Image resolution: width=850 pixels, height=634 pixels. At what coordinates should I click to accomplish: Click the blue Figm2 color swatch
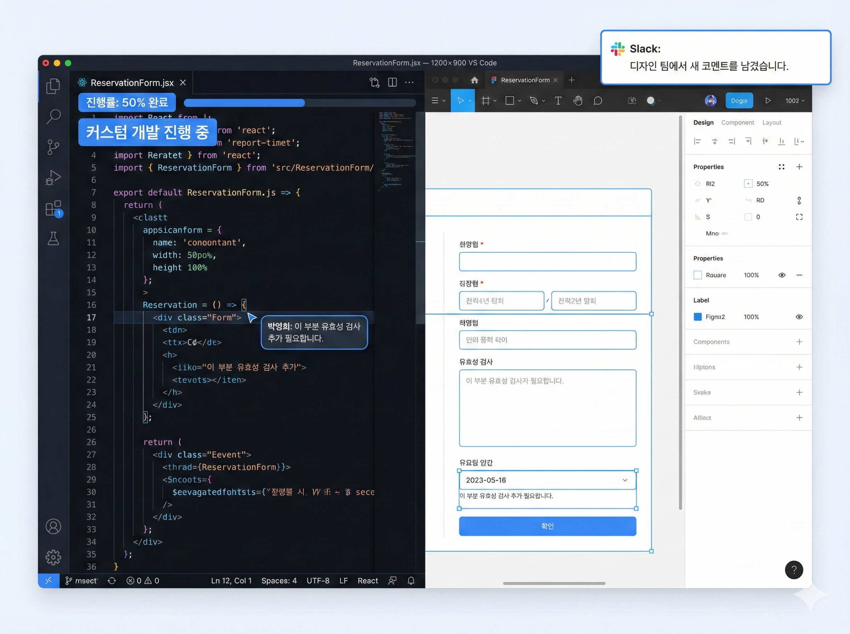(697, 317)
